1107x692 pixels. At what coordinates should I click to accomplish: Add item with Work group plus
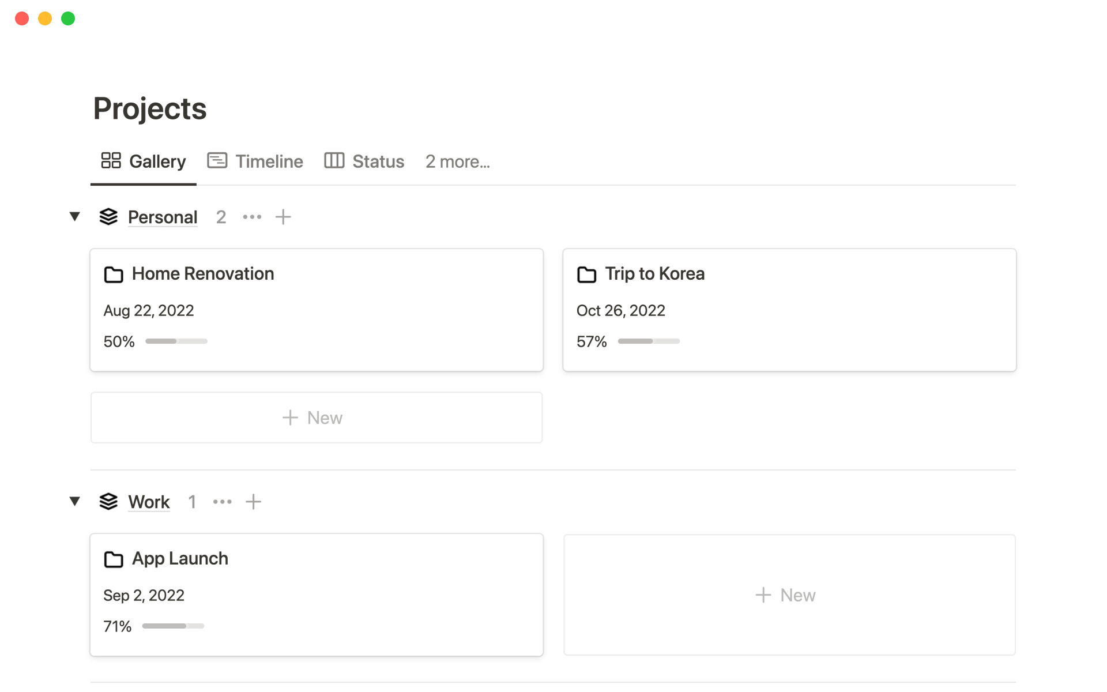253,502
